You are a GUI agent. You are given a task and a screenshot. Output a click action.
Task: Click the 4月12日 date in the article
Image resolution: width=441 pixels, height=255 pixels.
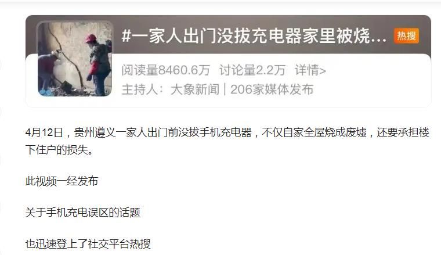point(44,132)
